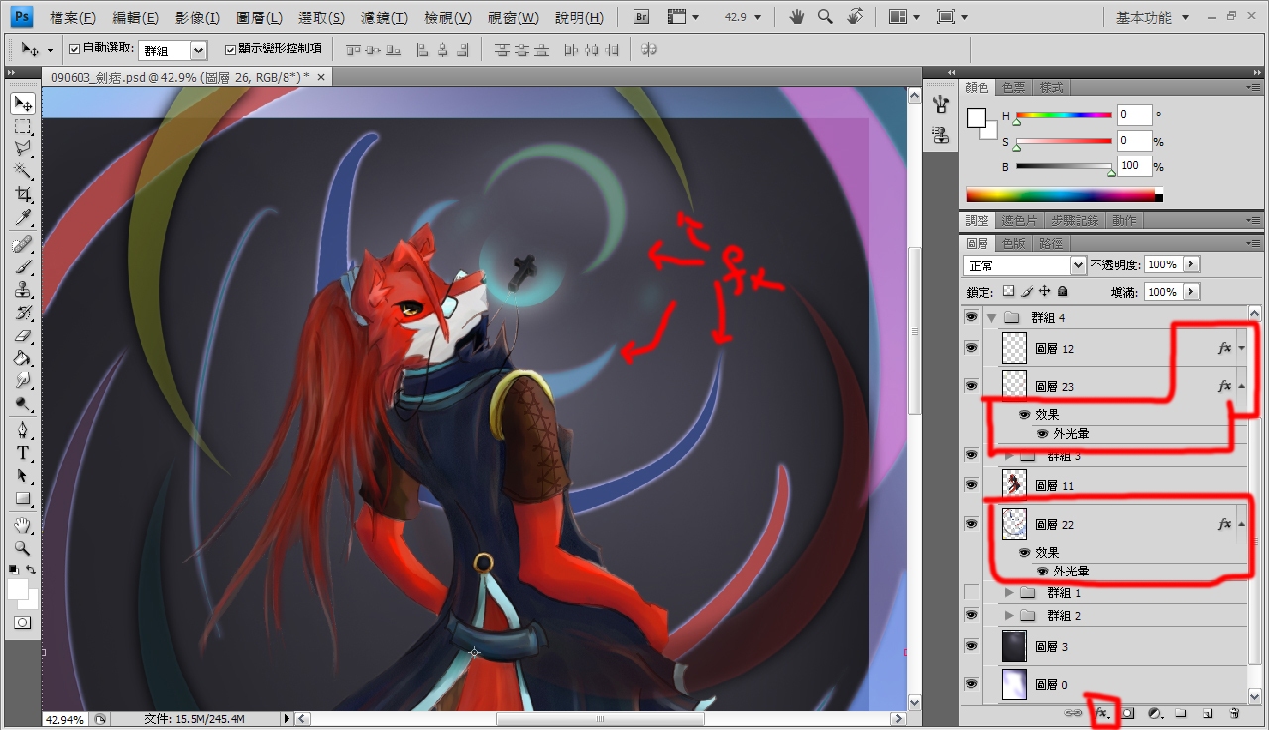Screen dimensions: 1269x730
Task: Select the Brush tool
Action: coord(23,266)
